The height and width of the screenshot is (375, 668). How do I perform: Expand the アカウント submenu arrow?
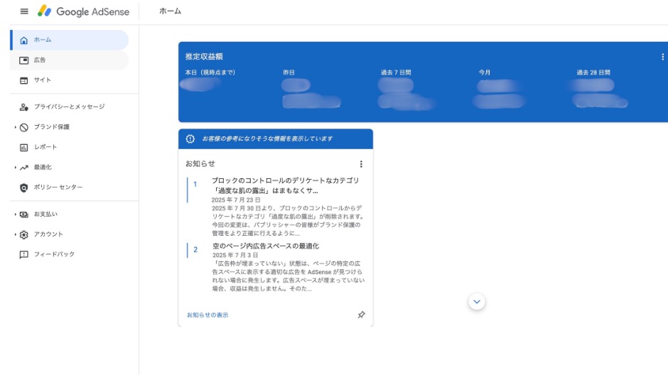[16, 234]
